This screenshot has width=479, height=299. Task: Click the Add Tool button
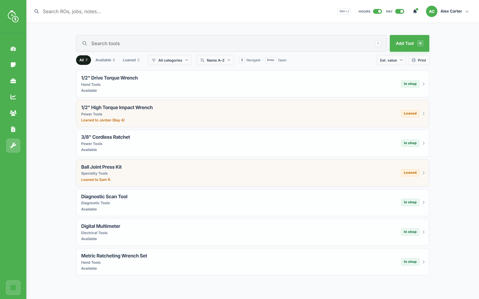tap(410, 43)
